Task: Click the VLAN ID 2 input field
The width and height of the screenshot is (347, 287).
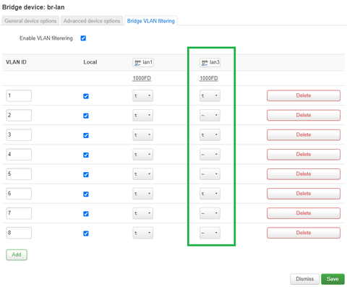Action: click(19, 115)
